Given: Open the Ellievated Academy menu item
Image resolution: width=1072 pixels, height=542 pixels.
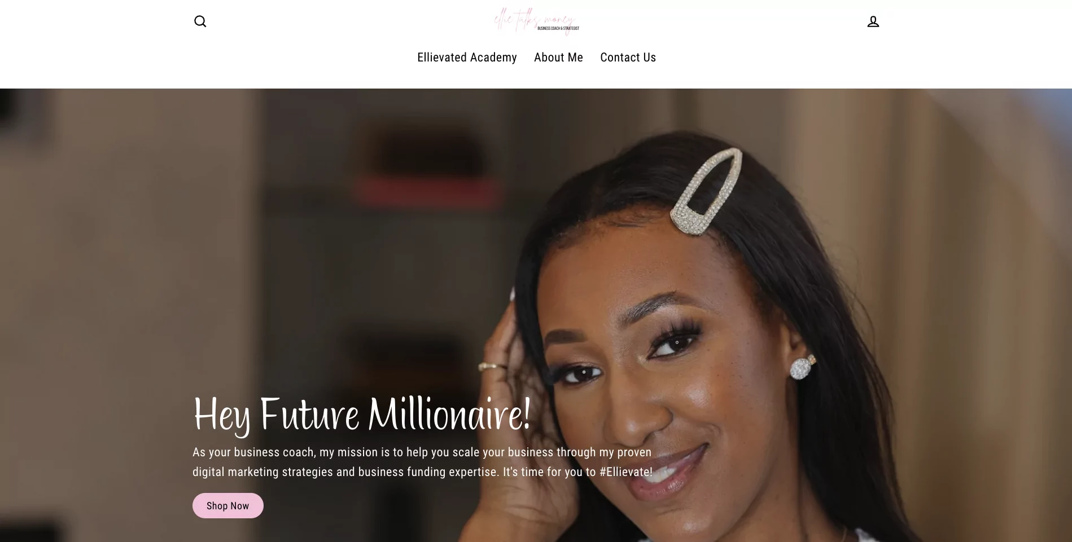Looking at the screenshot, I should point(467,58).
